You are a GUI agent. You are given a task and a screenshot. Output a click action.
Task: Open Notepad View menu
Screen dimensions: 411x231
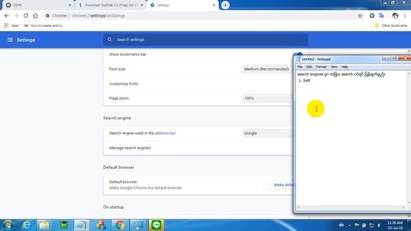(334, 67)
